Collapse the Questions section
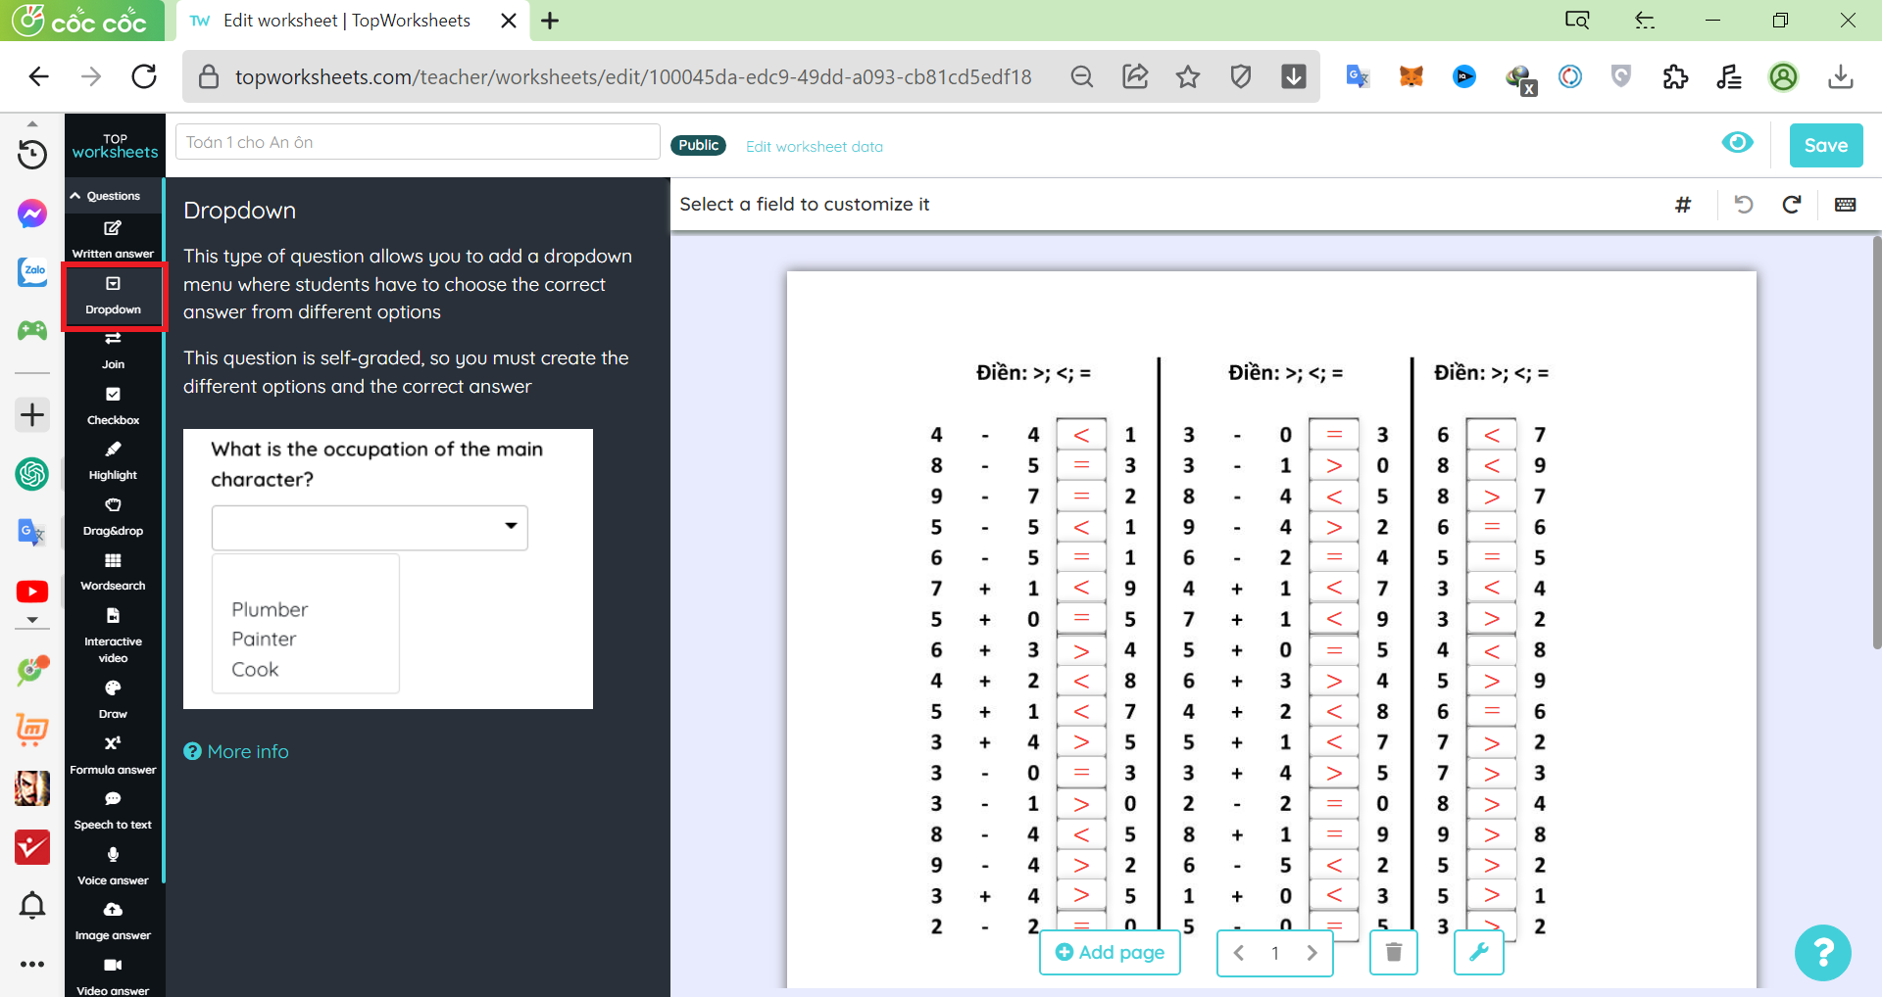 tap(106, 196)
